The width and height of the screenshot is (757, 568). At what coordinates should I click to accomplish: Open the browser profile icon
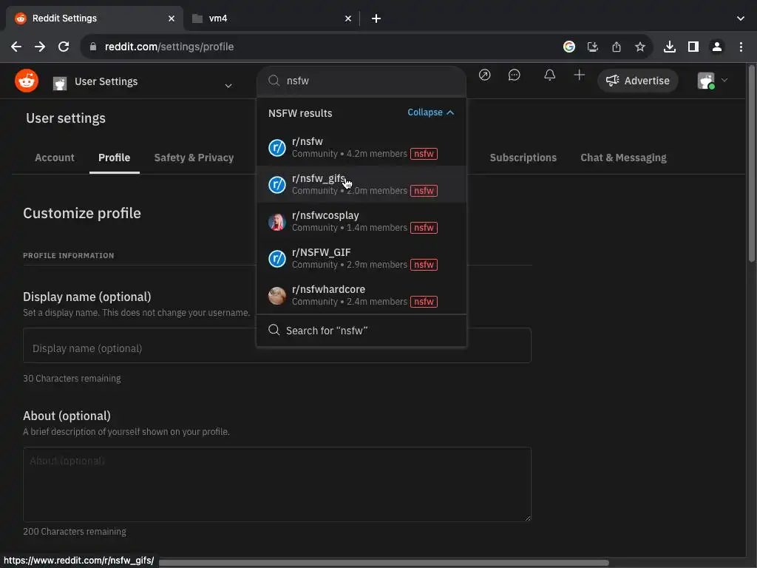pyautogui.click(x=717, y=47)
